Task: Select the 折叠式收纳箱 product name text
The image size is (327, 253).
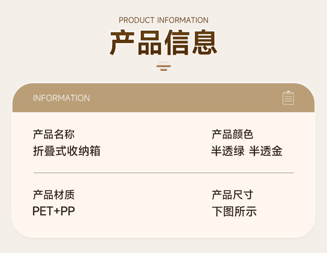Action: pos(67,151)
